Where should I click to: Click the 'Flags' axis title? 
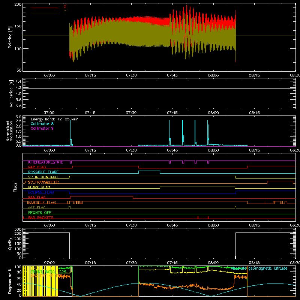click(x=15, y=187)
